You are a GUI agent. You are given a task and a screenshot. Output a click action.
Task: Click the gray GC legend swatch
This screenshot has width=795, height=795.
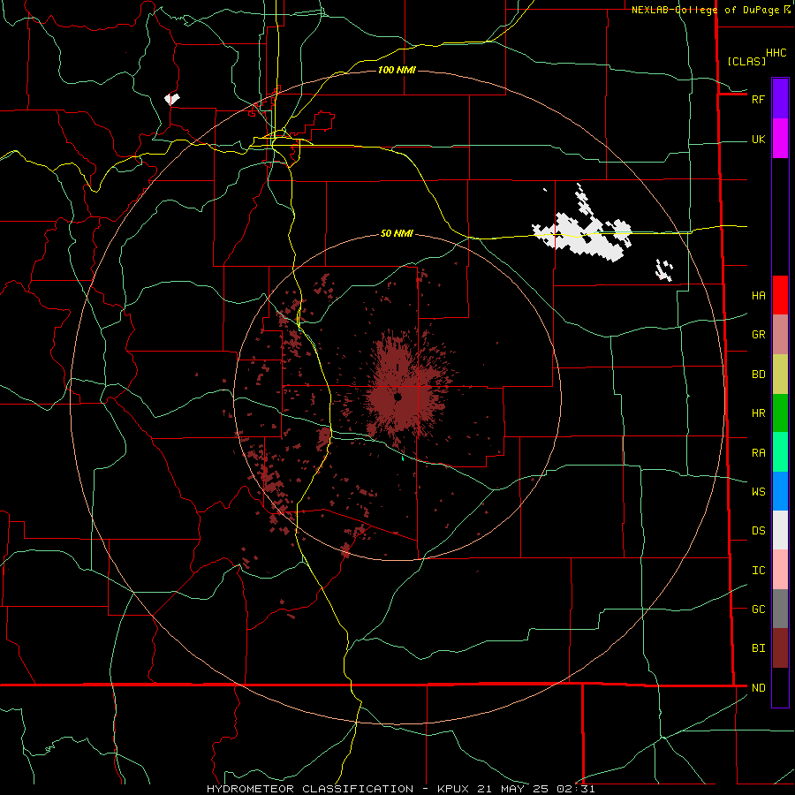(780, 609)
